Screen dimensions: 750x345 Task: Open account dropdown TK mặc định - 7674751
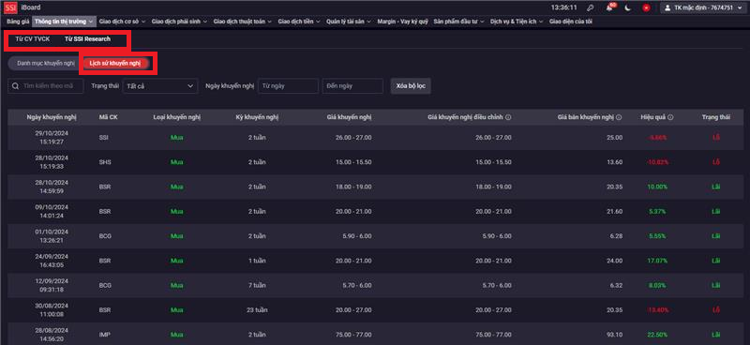pos(704,7)
